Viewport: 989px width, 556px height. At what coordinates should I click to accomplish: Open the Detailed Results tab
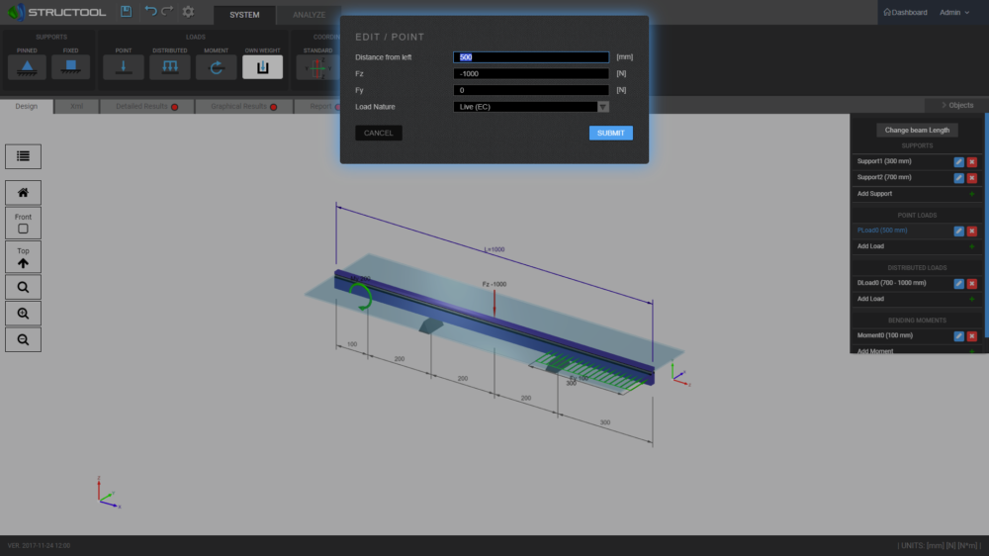pyautogui.click(x=147, y=106)
